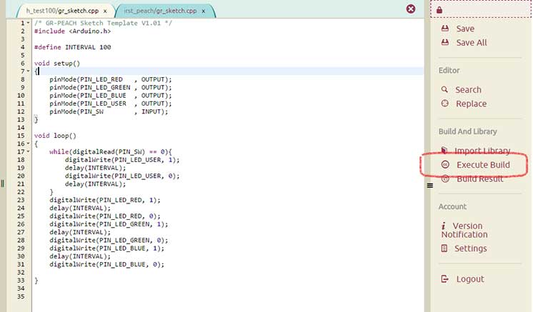Click the Replace icon in Editor section
533x312 pixels.
point(445,104)
